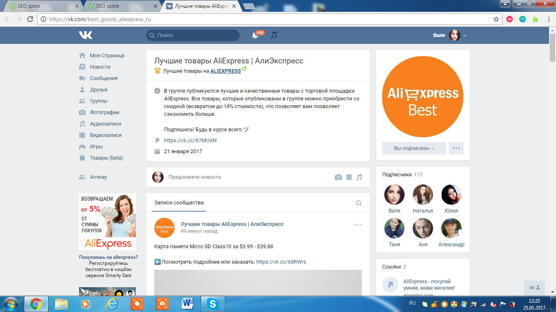Open subscriber Александр's profile photo

(x=451, y=228)
